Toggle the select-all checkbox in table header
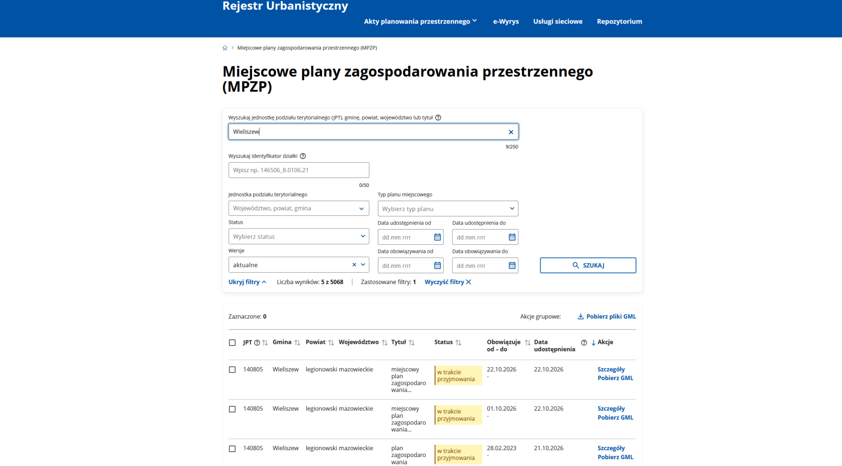 click(x=232, y=343)
